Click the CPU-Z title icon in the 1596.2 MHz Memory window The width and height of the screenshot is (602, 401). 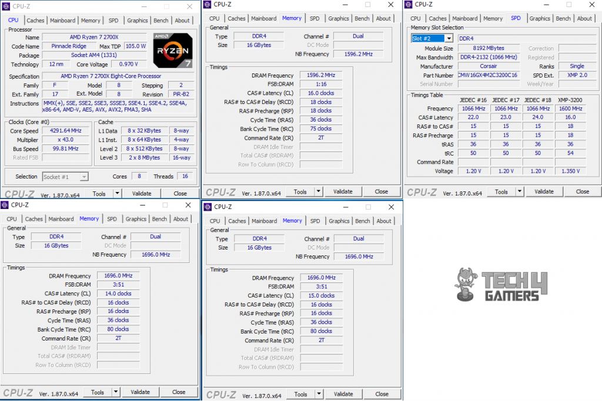(x=208, y=4)
